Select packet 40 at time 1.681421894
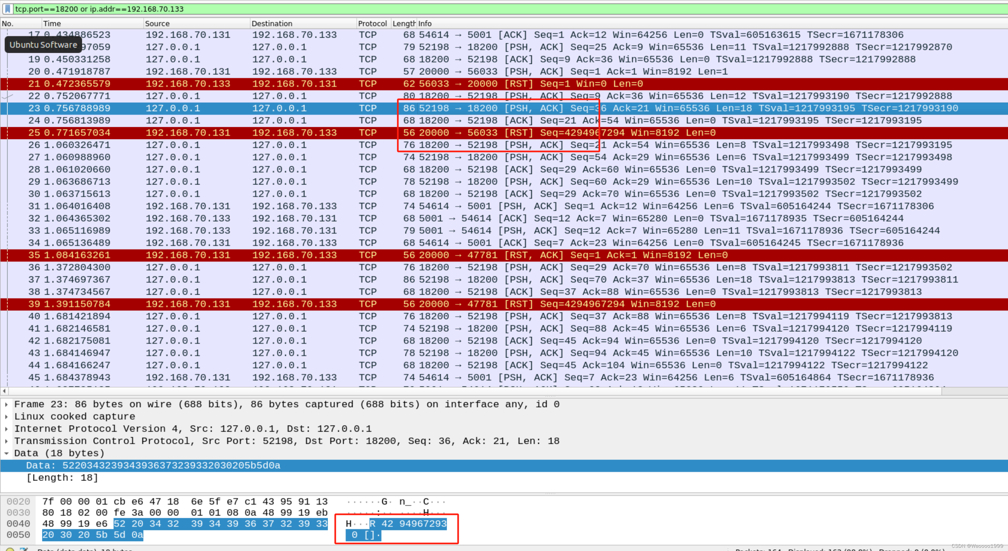The height and width of the screenshot is (551, 1008). click(x=504, y=316)
